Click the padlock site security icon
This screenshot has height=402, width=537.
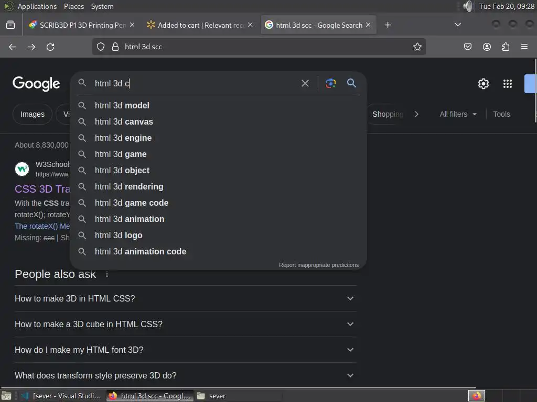coord(115,47)
